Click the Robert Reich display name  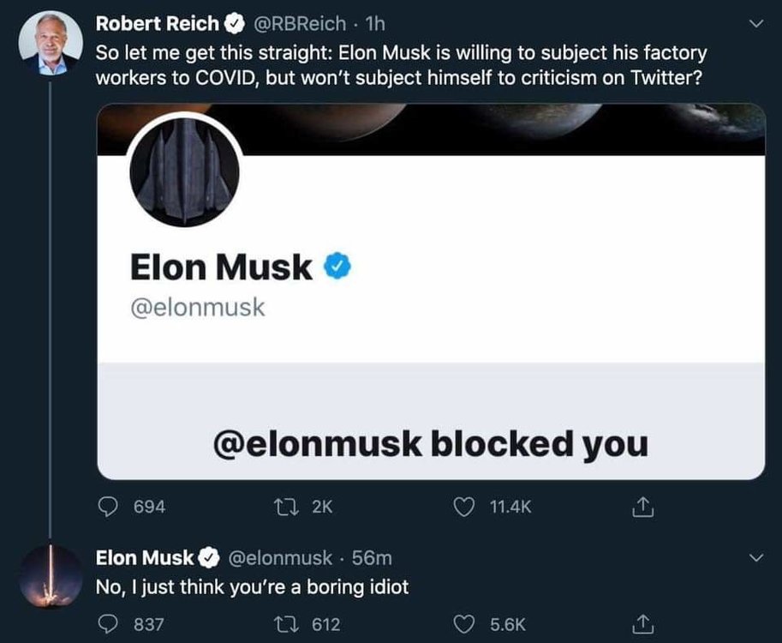tap(156, 23)
